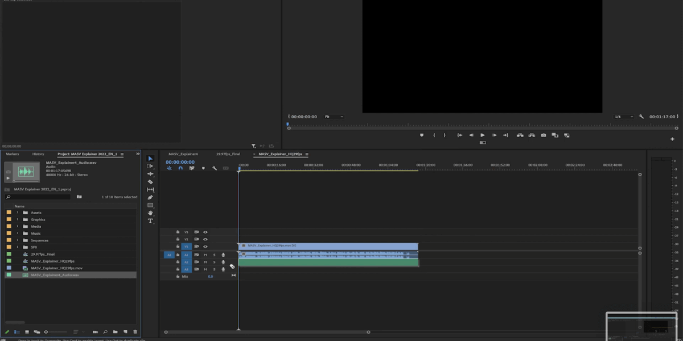The width and height of the screenshot is (683, 341).
Task: Select MASV_Explainer_HQ29fps.mov in project list
Action: point(57,268)
